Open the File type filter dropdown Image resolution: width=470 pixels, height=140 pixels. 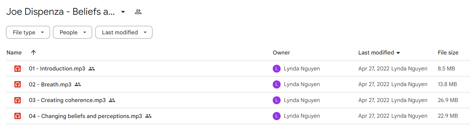[x=28, y=32]
